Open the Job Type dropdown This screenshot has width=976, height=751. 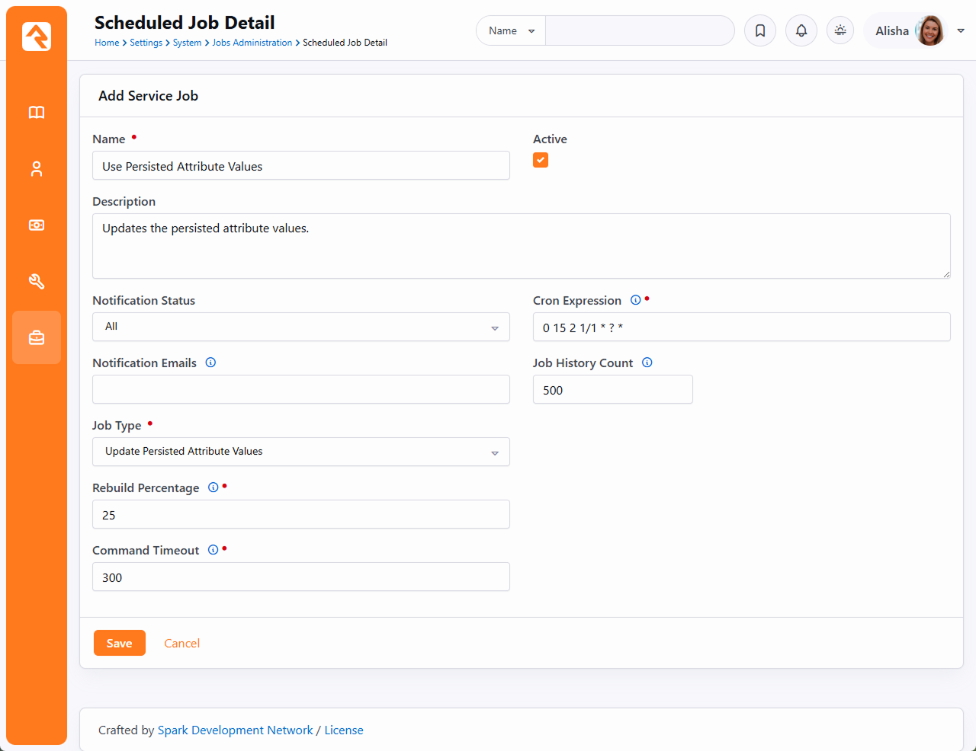[x=300, y=452]
